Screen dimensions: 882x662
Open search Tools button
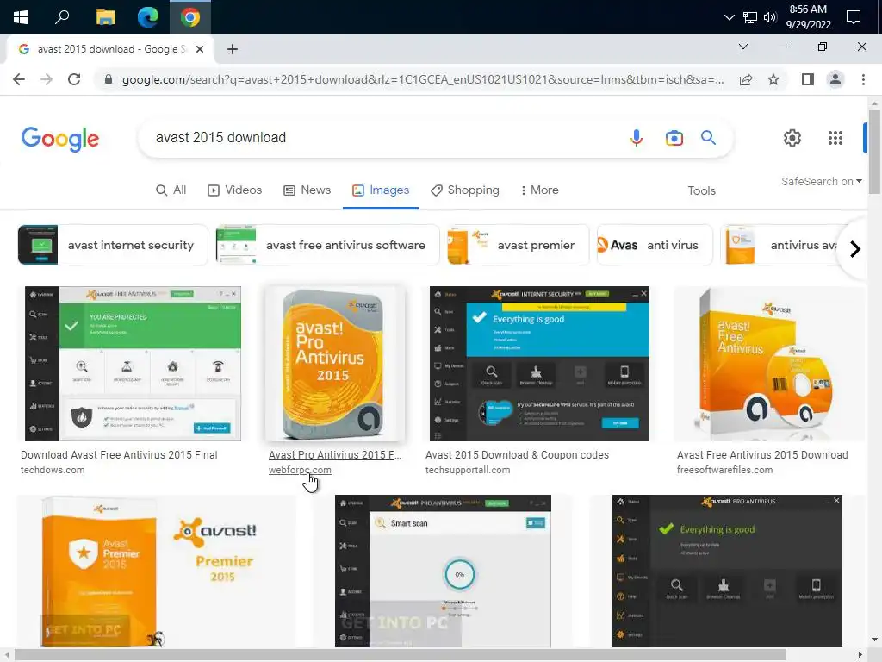click(x=701, y=190)
